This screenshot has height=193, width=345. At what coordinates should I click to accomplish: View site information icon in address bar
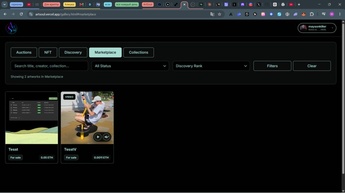pyautogui.click(x=31, y=14)
